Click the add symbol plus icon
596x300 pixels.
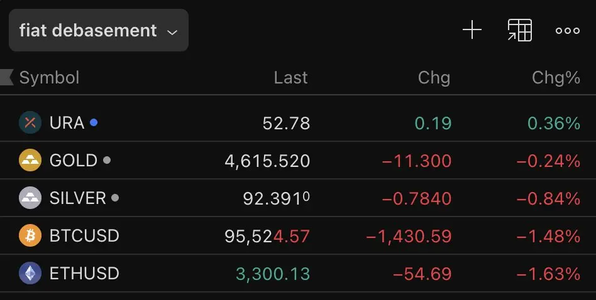tap(472, 30)
